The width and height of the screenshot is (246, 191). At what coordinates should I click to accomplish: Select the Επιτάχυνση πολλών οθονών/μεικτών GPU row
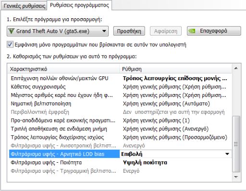(x=120, y=78)
